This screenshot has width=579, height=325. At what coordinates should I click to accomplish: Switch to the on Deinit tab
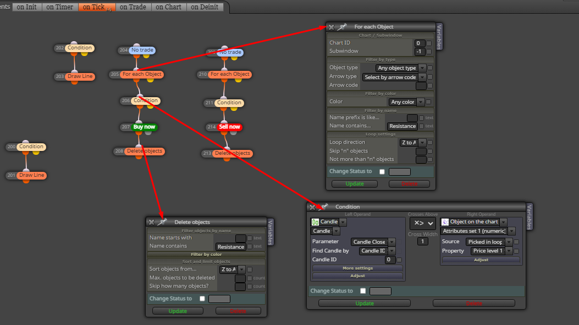(205, 7)
